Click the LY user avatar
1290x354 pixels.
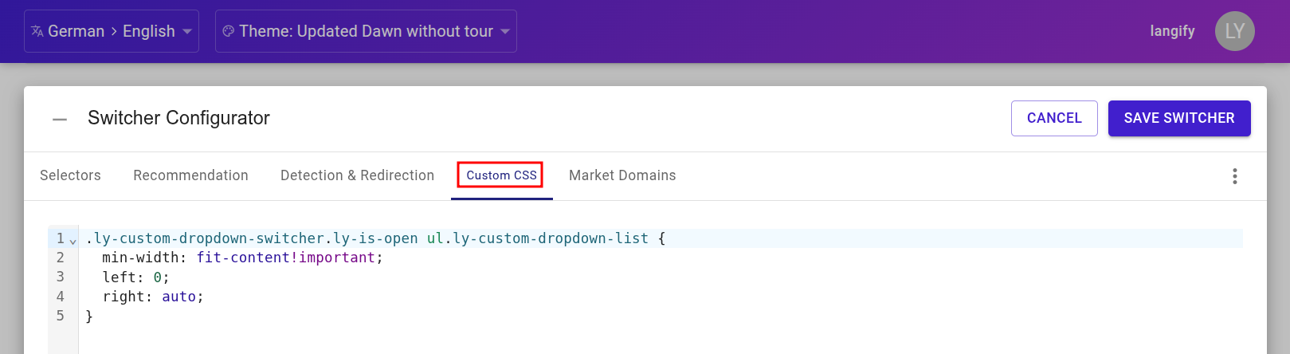(1234, 31)
